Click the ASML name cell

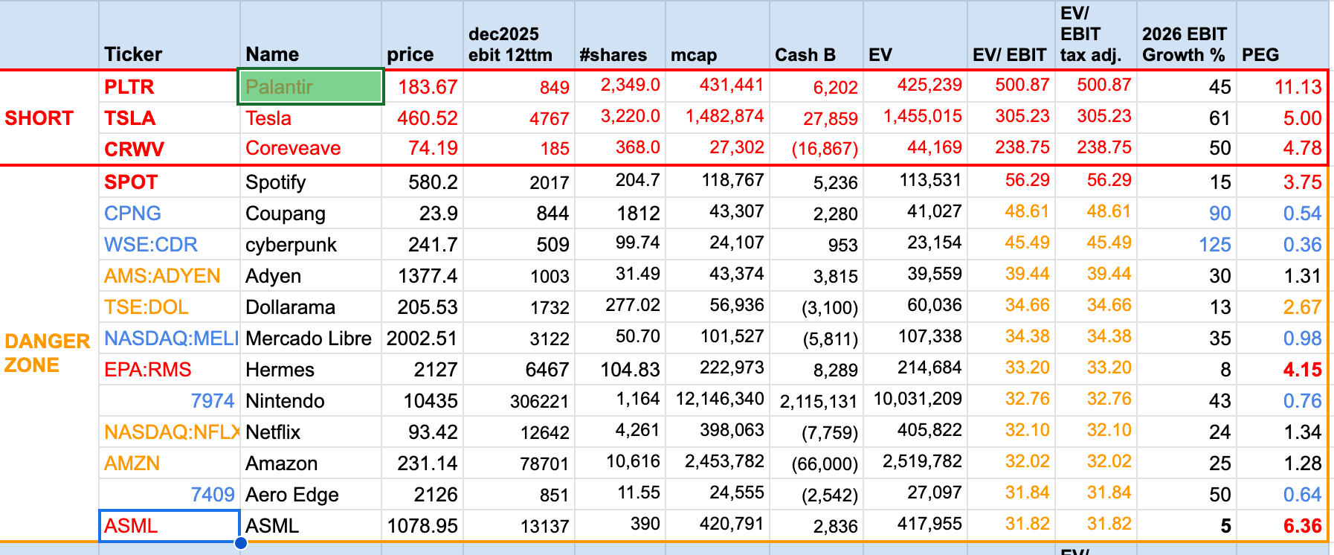pyautogui.click(x=311, y=526)
